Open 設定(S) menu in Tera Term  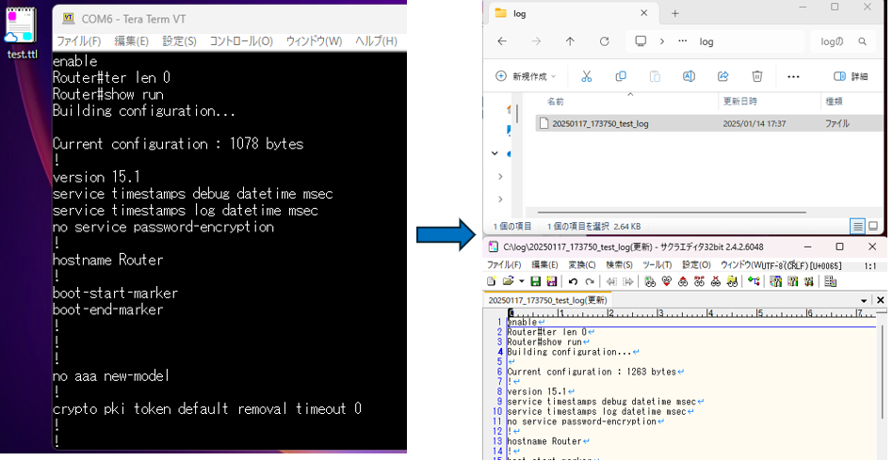coord(179,41)
